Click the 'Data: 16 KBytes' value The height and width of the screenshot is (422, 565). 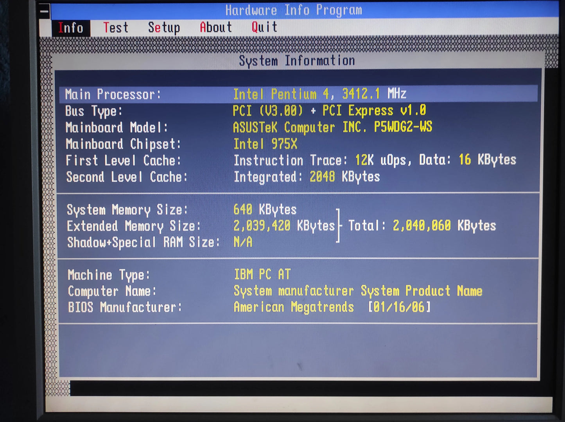[468, 160]
